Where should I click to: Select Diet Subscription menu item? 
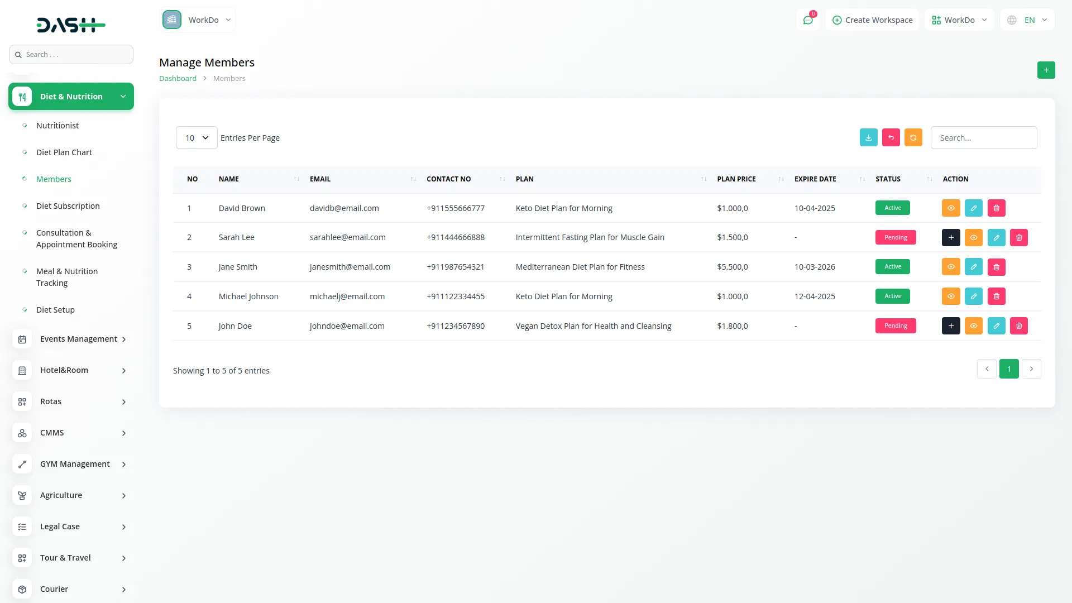(68, 206)
